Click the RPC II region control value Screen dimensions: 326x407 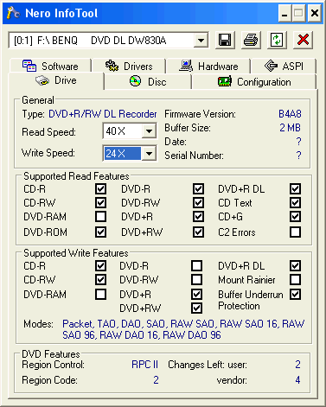(x=144, y=365)
